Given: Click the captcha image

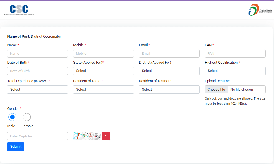Looking at the screenshot, I should [x=87, y=136].
